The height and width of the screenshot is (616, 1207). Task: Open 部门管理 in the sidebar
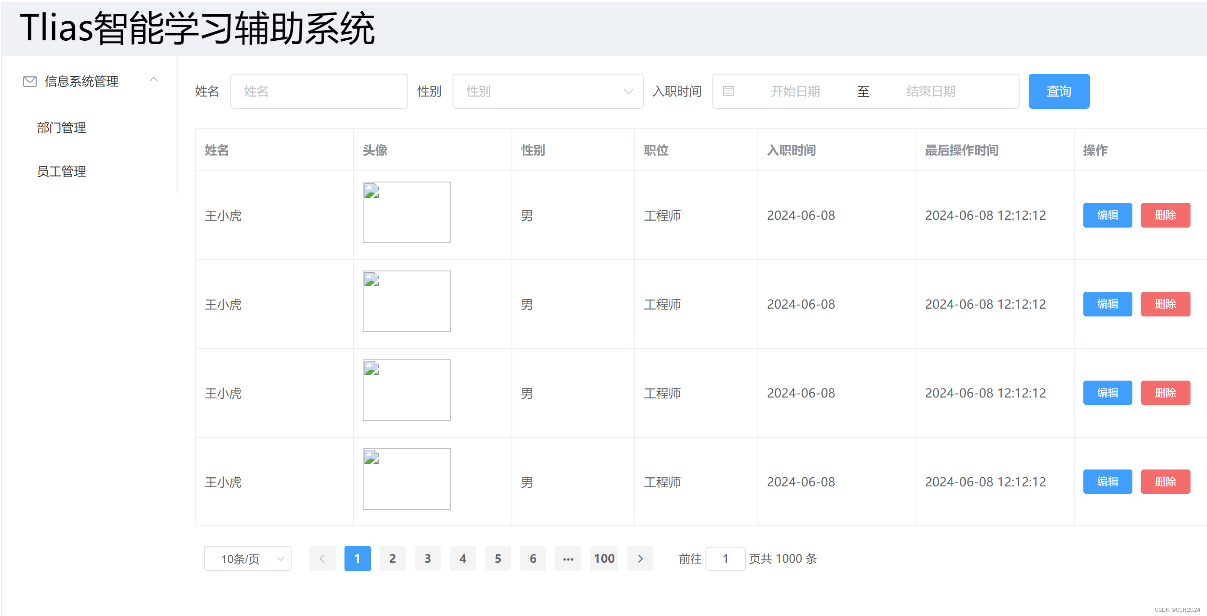61,128
